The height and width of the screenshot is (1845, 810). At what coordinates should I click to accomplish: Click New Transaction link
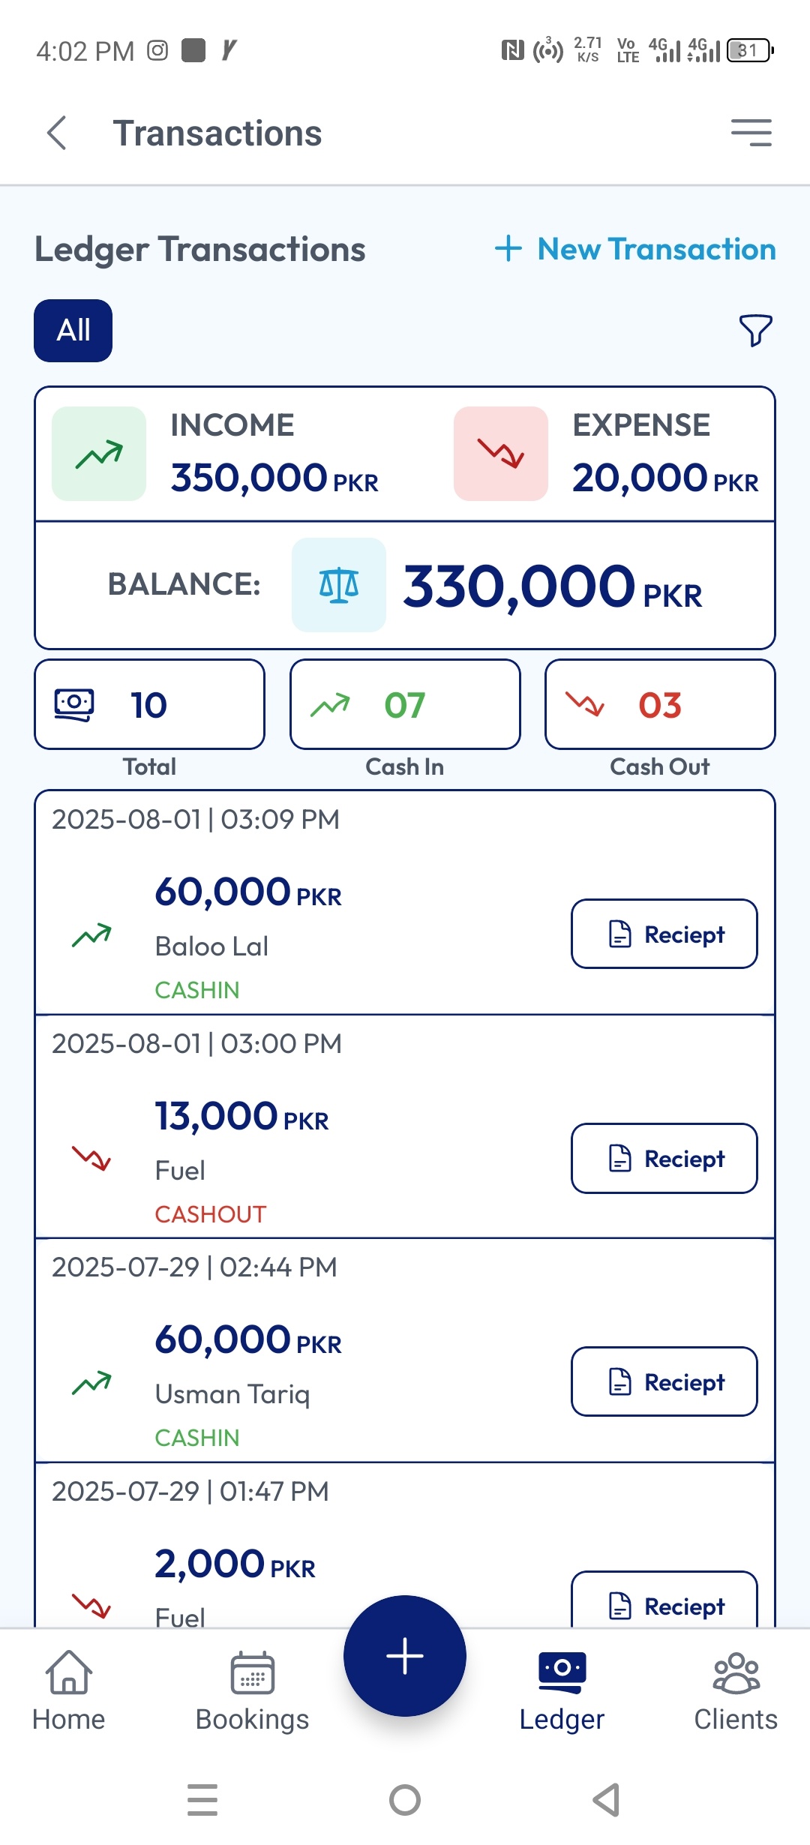635,249
